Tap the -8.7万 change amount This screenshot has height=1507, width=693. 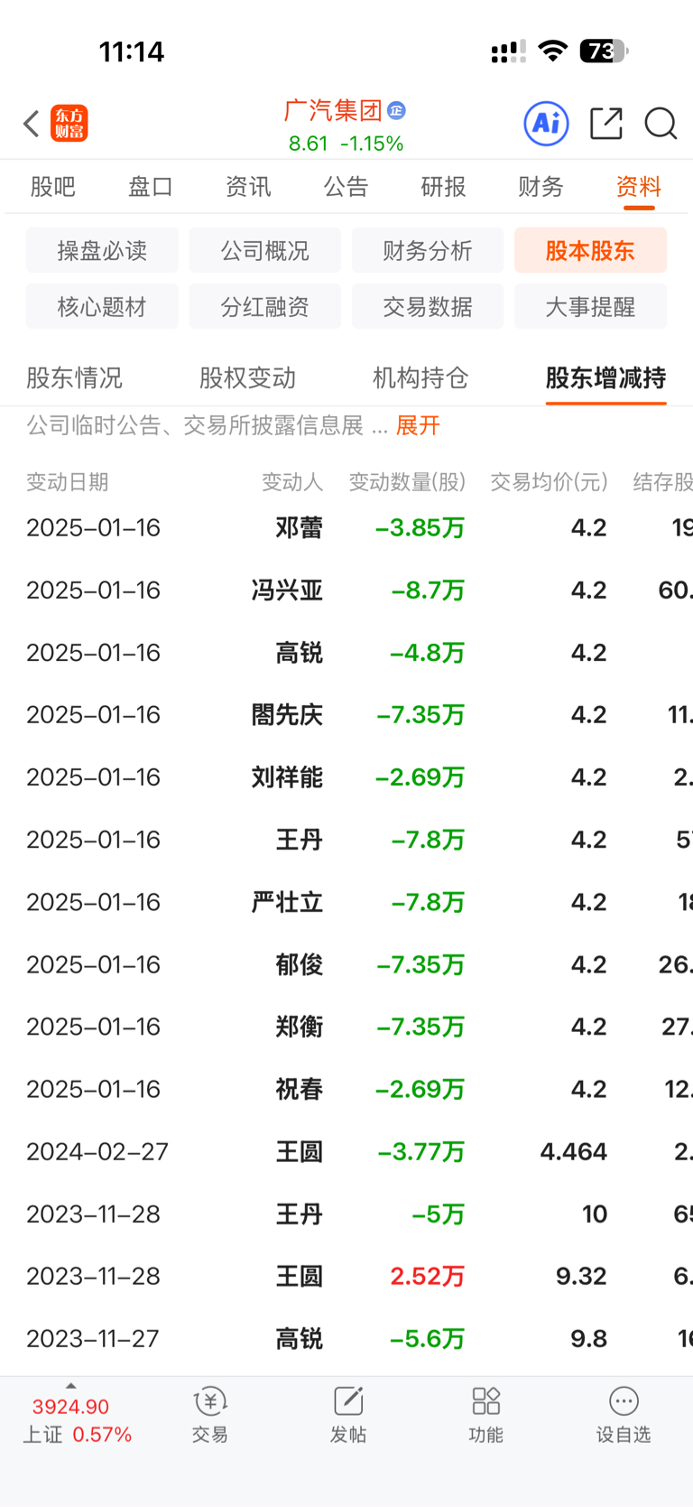coord(429,591)
